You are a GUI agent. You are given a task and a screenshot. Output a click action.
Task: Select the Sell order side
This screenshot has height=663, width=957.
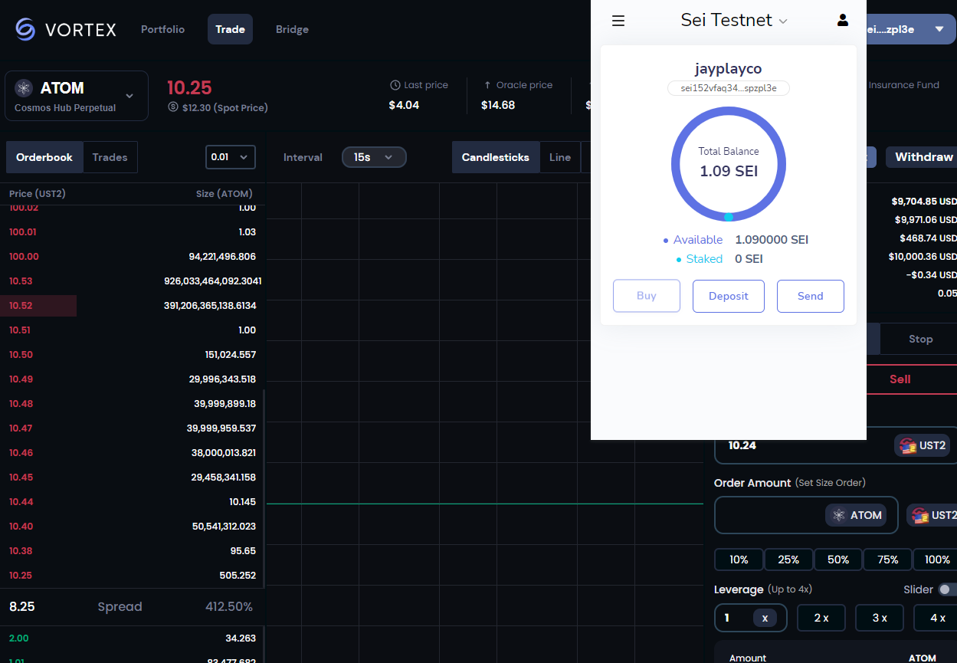900,379
